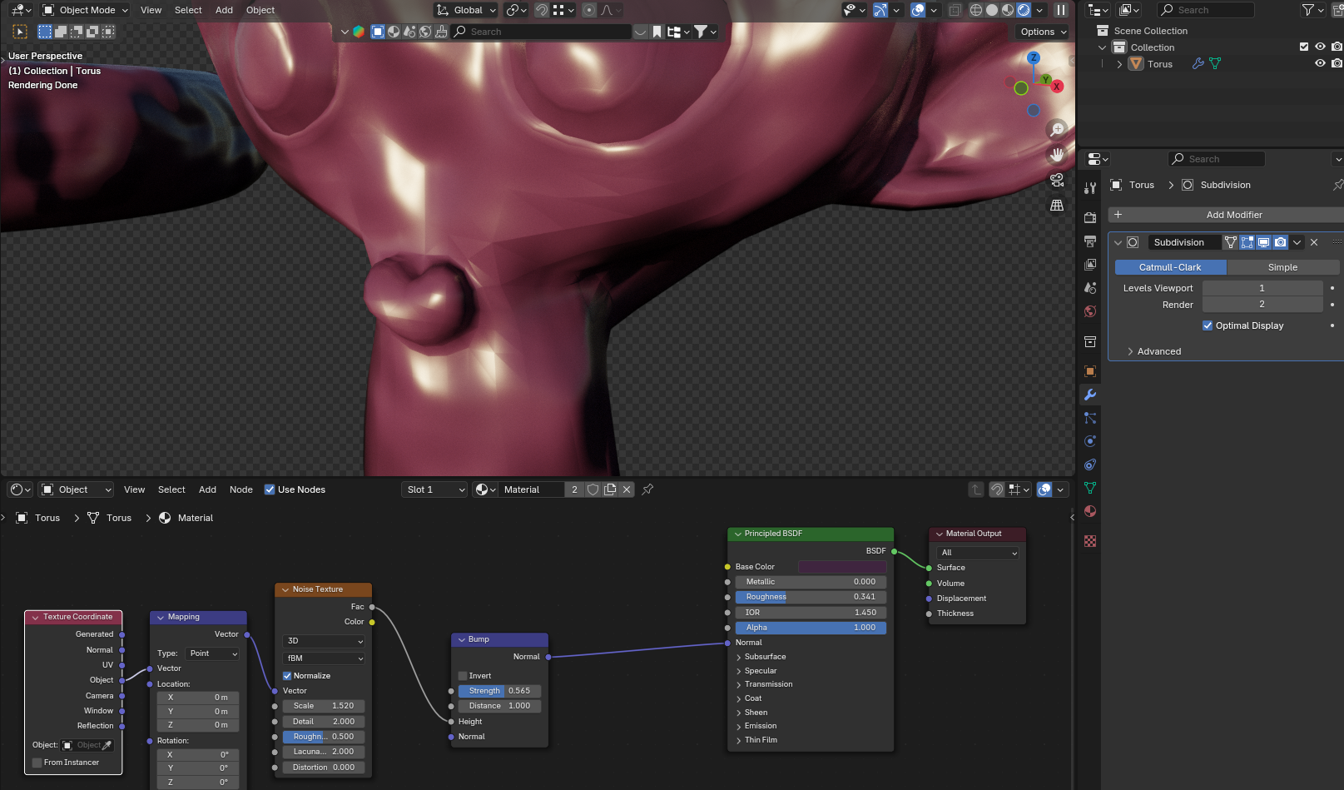Open the Texture properties tab checker icon

pyautogui.click(x=1090, y=541)
